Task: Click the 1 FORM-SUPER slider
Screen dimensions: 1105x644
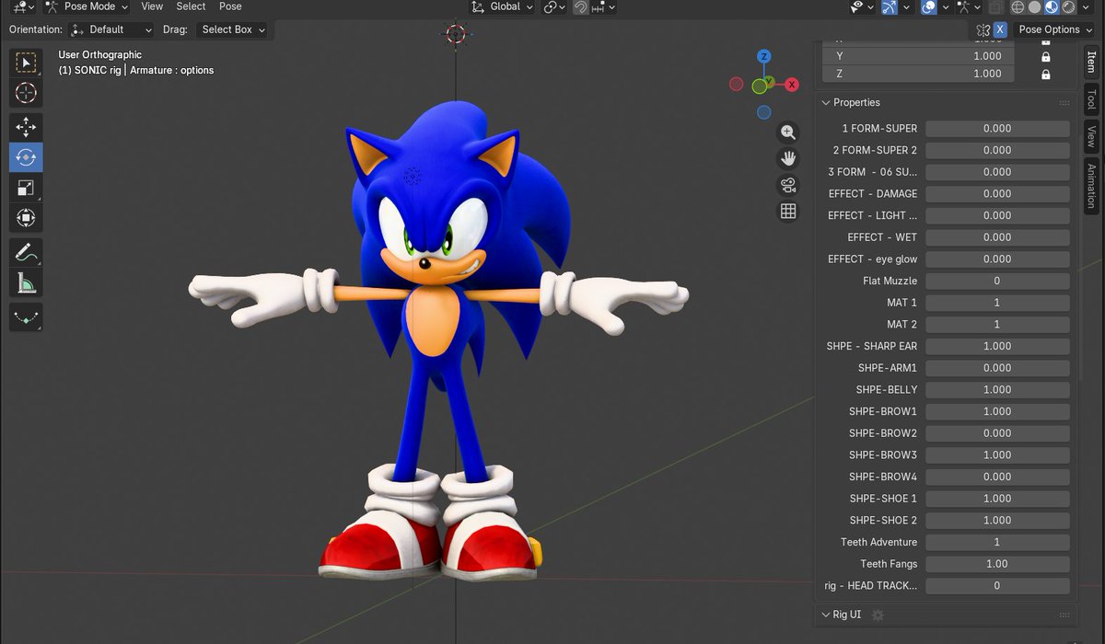Action: click(997, 129)
